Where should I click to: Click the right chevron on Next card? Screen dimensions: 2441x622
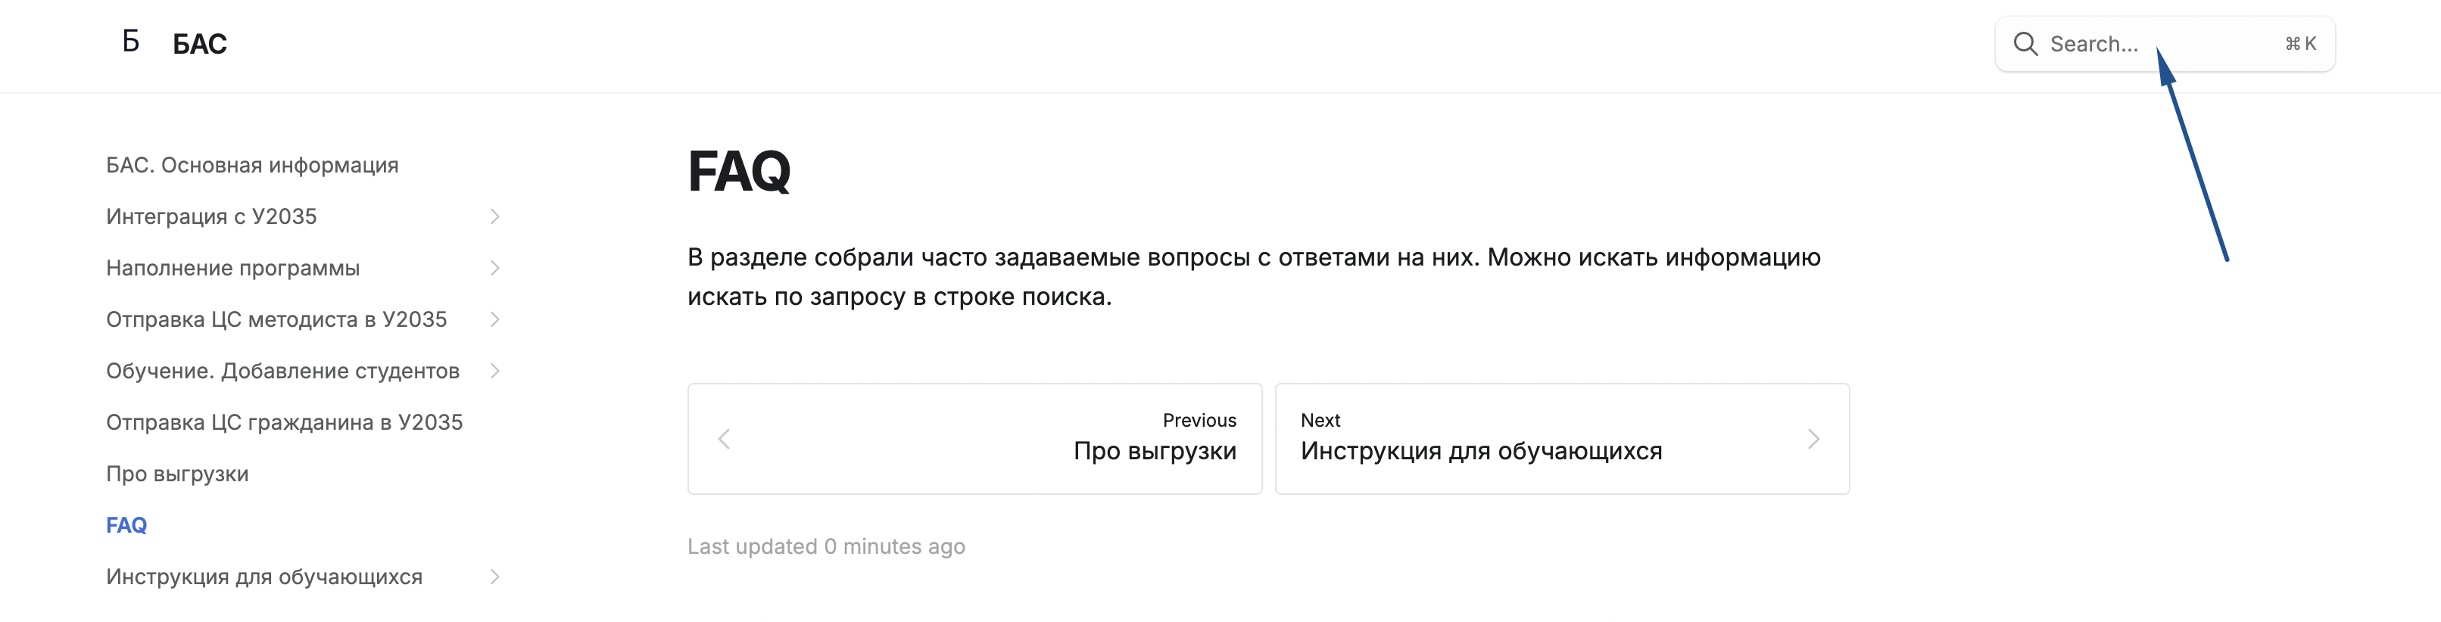[x=1813, y=440]
